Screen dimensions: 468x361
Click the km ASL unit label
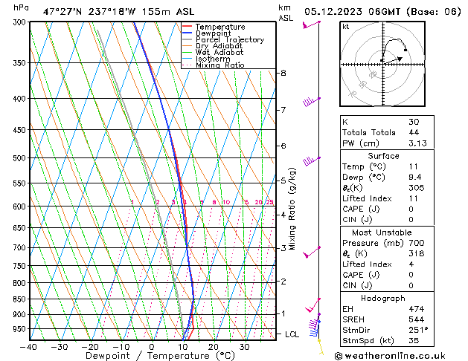286,13
